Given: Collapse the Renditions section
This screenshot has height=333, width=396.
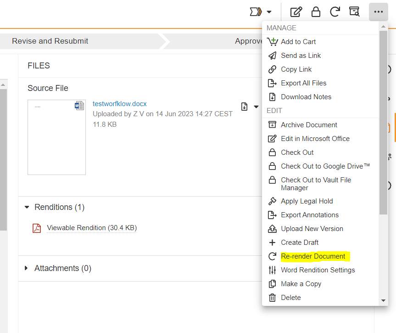Looking at the screenshot, I should pyautogui.click(x=27, y=208).
